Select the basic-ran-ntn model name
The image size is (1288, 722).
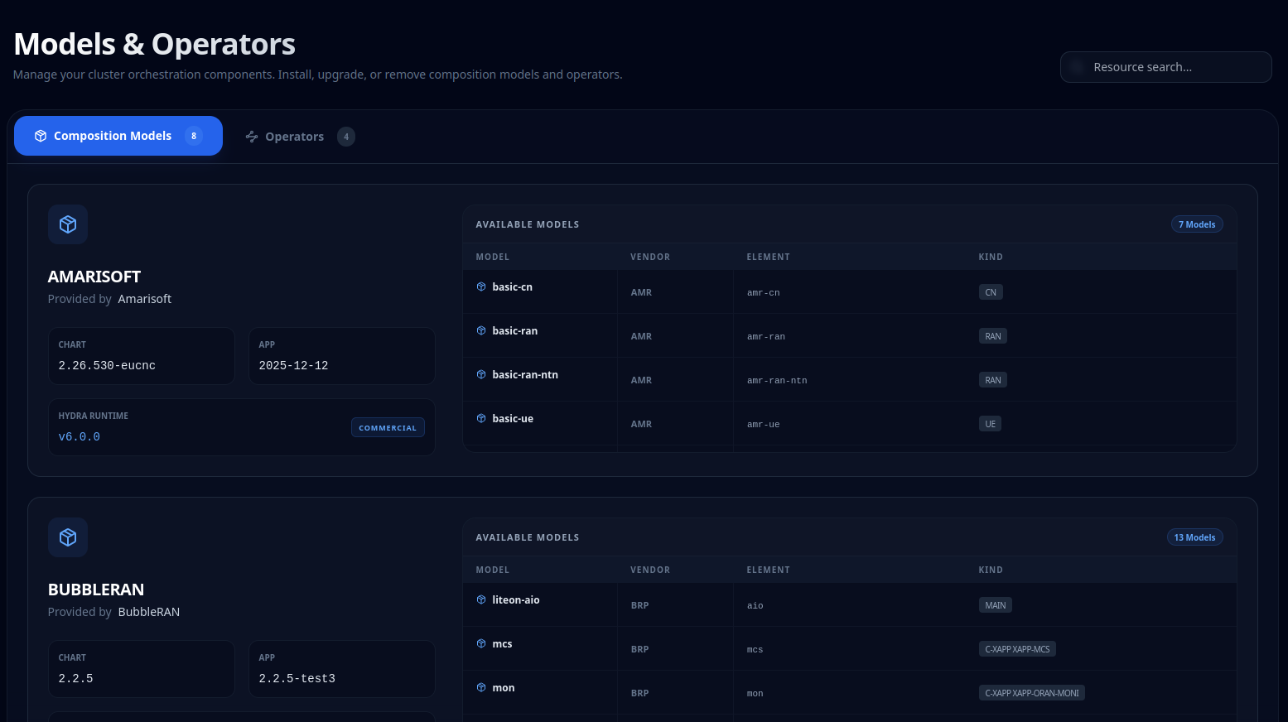tap(525, 374)
